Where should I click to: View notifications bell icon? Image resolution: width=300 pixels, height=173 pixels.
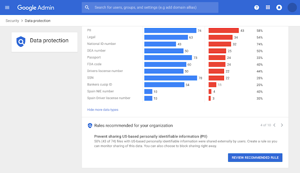(x=279, y=7)
